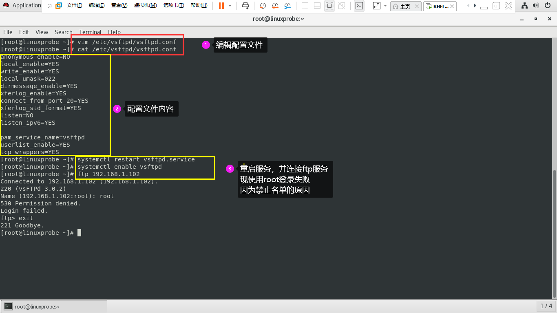Click the line listen_ipv6=YES
Image resolution: width=557 pixels, height=313 pixels.
point(28,123)
